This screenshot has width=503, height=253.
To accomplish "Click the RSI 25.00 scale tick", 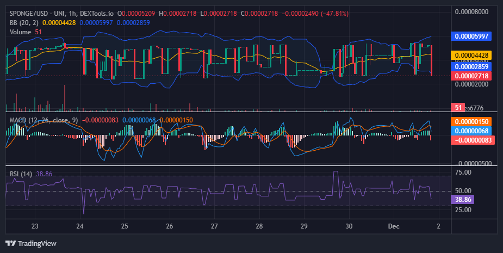I will [x=463, y=209].
